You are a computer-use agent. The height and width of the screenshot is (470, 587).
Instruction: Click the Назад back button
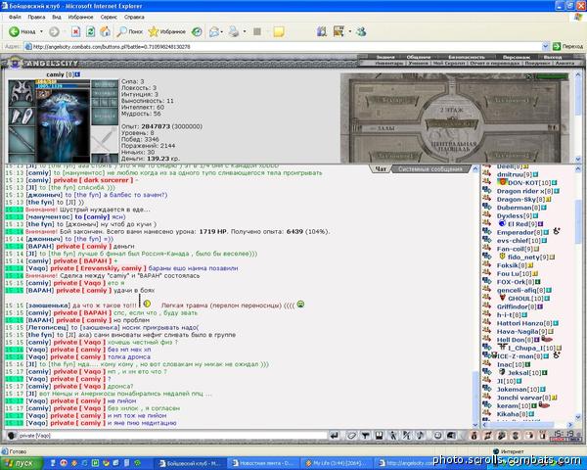tap(23, 32)
